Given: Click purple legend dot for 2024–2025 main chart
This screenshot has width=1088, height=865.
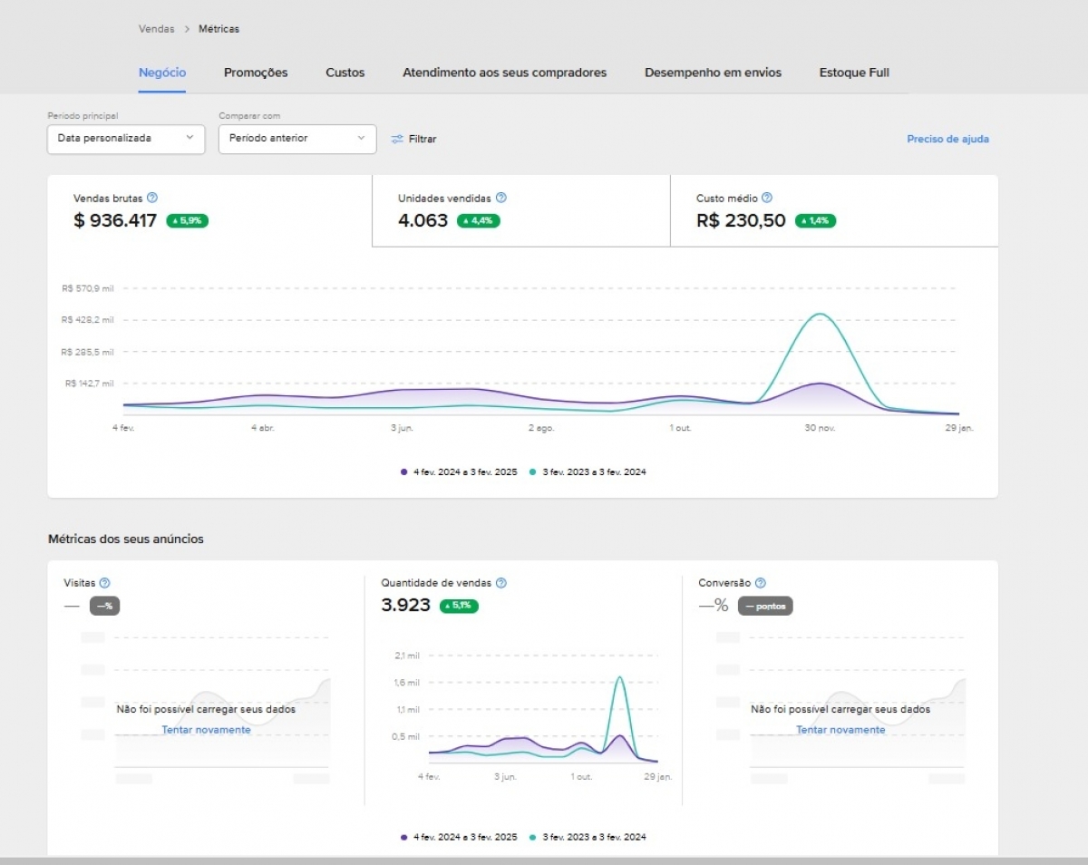Looking at the screenshot, I should point(403,471).
